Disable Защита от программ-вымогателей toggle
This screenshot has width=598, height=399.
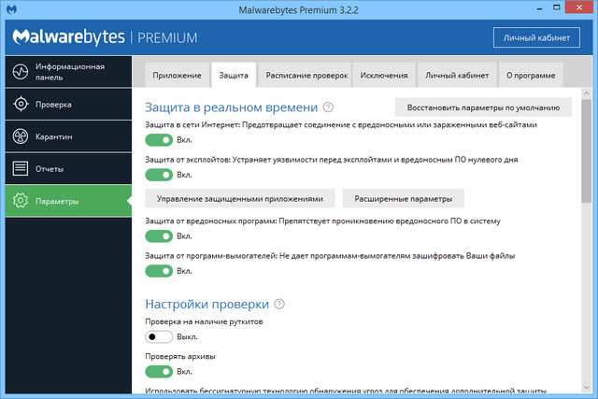pos(159,271)
